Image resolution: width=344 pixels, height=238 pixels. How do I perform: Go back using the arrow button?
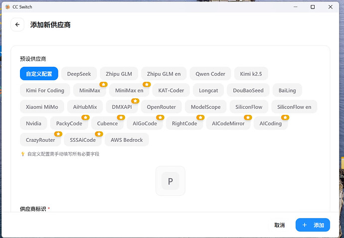(17, 24)
